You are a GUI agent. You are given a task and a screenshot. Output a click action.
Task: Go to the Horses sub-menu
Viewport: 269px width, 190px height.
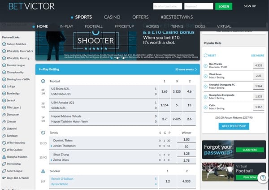pyautogui.click(x=152, y=26)
